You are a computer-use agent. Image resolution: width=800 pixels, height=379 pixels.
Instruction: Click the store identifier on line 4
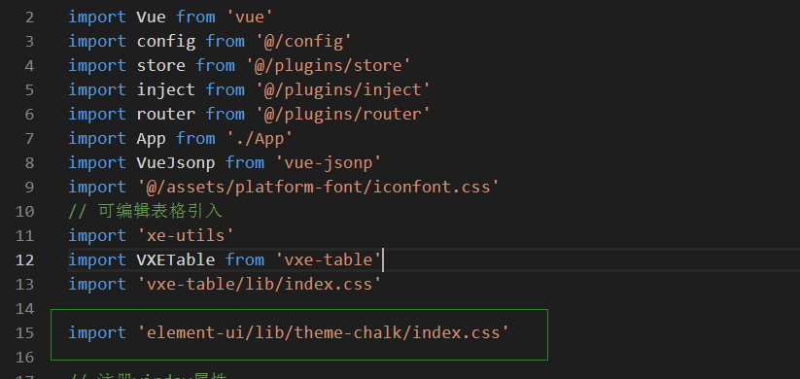pos(160,66)
